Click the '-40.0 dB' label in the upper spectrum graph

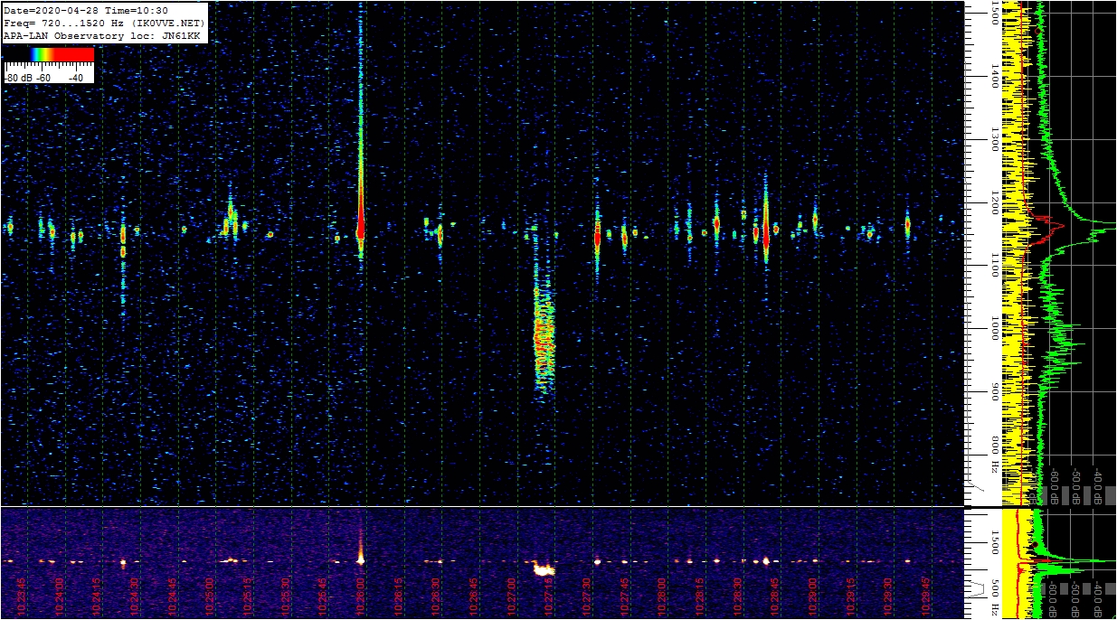pos(1098,487)
